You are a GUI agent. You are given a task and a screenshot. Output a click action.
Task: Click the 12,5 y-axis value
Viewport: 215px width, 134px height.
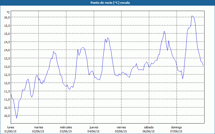coord(7,75)
